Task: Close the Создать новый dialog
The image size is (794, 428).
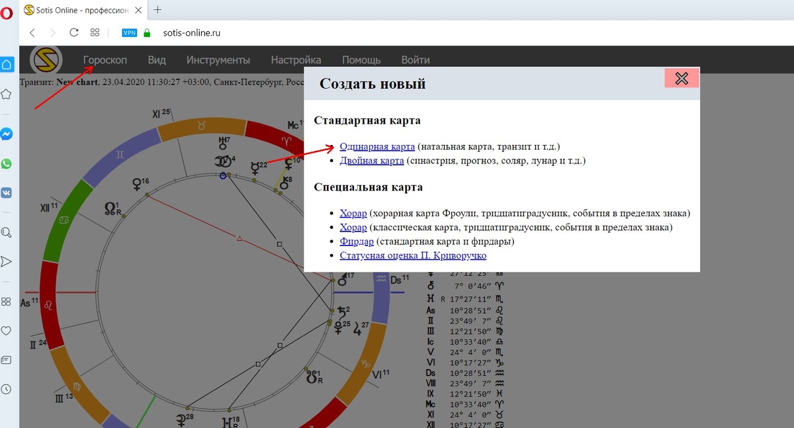Action: pyautogui.click(x=682, y=78)
